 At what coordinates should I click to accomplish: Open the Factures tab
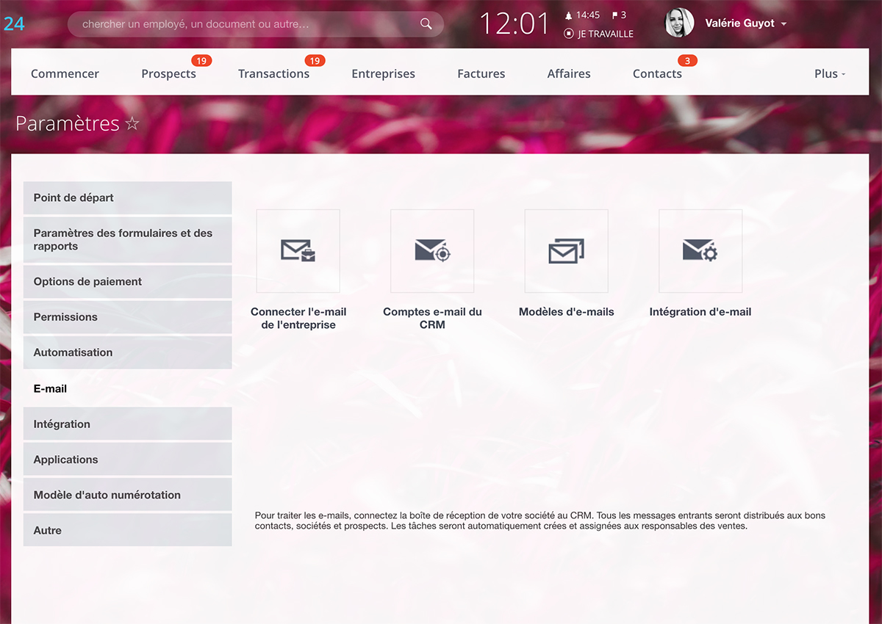pyautogui.click(x=481, y=73)
